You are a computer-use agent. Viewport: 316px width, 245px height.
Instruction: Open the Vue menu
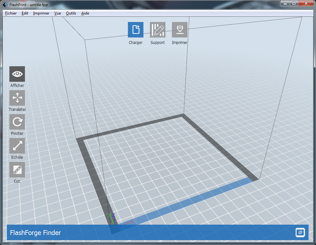57,13
